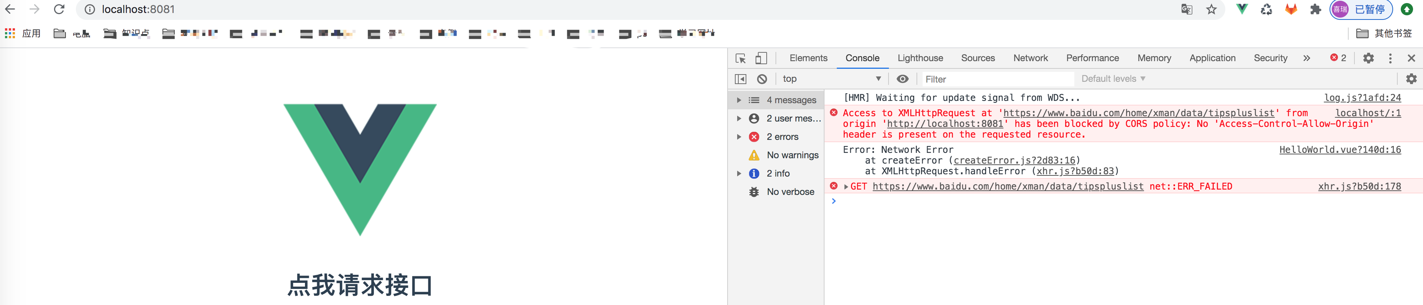Image resolution: width=1423 pixels, height=305 pixels.
Task: Go forward in browser history
Action: click(34, 10)
